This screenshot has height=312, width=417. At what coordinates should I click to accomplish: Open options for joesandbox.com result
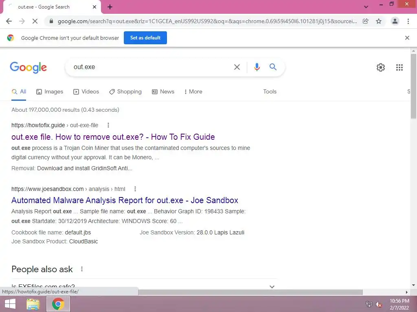point(135,189)
